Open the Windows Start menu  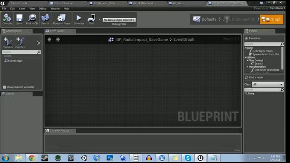(5, 158)
